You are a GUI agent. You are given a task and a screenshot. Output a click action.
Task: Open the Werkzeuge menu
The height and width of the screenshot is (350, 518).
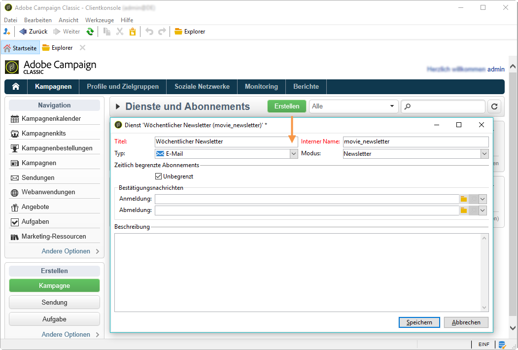100,20
